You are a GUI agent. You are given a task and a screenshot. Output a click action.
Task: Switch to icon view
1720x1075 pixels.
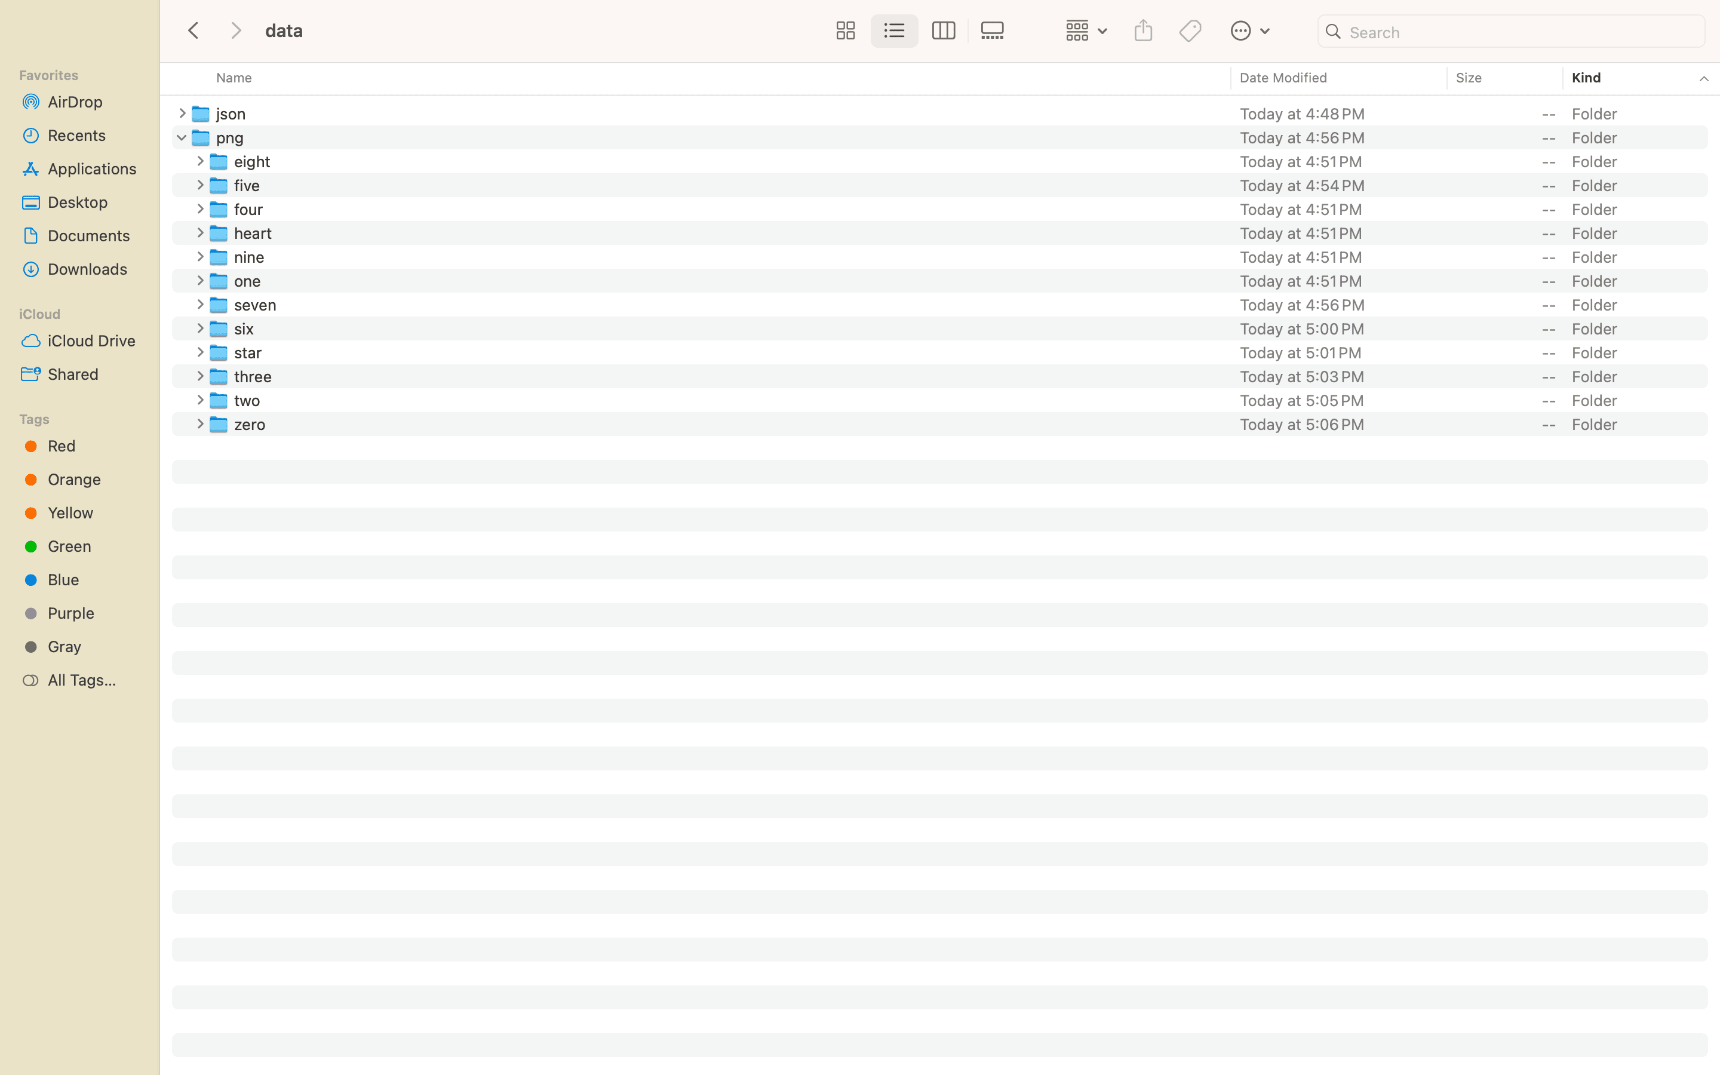tap(845, 30)
